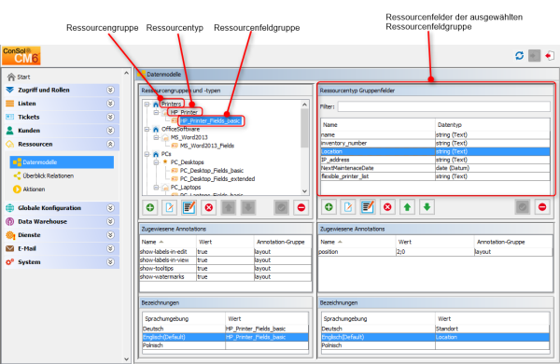Select the inventory_number field row
Image resolution: width=560 pixels, height=364 pixels.
435,143
